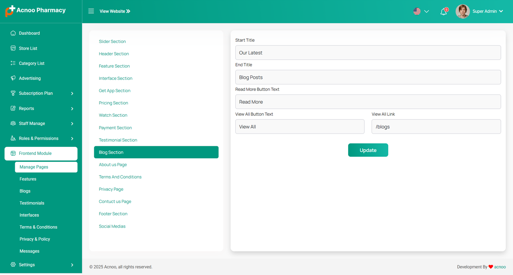
Task: Click the Advertising megaphone icon
Action: [13, 78]
